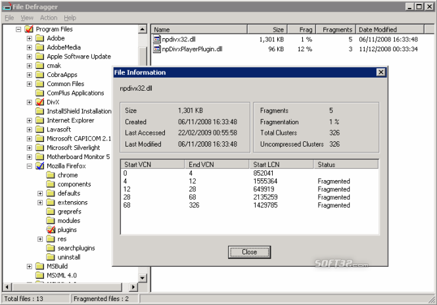Toggle the Program Files red check mark
Image resolution: width=437 pixels, height=305 pixels.
29,29
